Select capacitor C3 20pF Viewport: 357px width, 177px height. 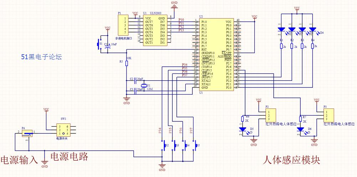[135, 91]
